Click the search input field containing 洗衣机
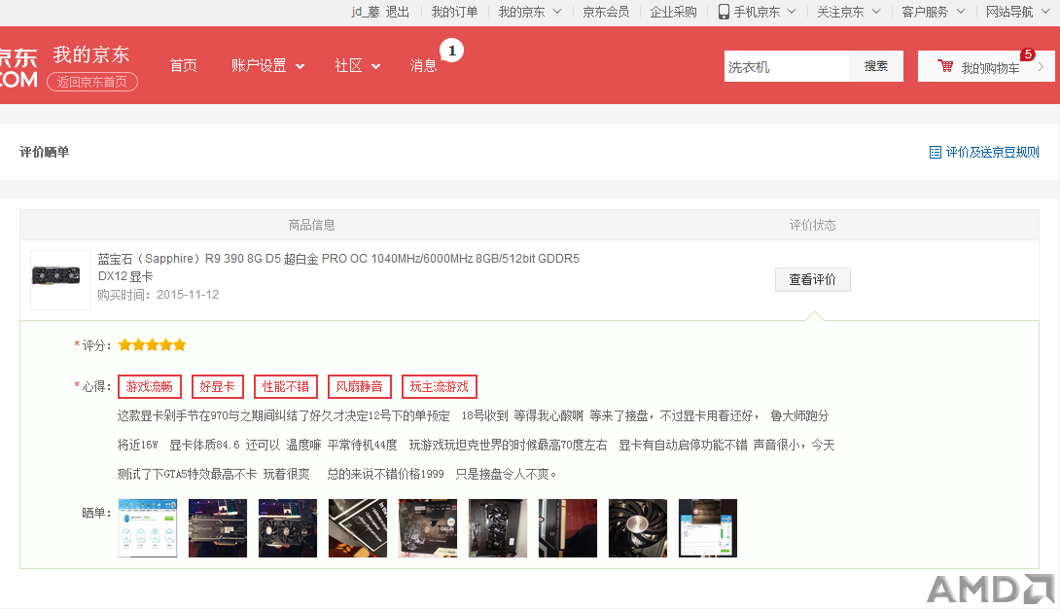The width and height of the screenshot is (1060, 609). [787, 66]
